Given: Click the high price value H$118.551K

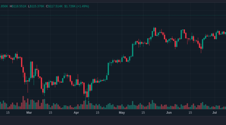Looking at the screenshot, I should click(x=18, y=6).
